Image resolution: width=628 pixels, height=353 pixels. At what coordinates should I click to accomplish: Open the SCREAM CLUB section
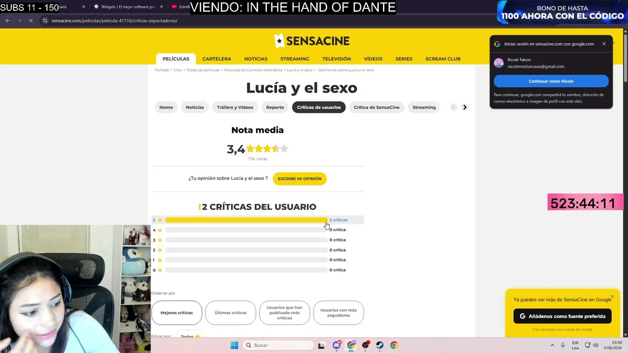tap(443, 59)
